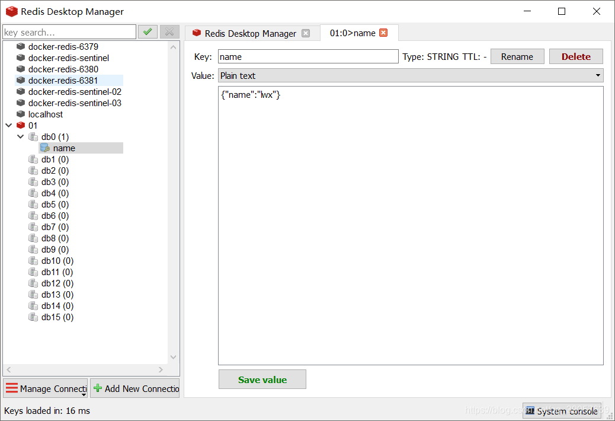The image size is (615, 421).
Task: Click the docker-redis-sentinel-02 server icon
Action: (x=21, y=91)
